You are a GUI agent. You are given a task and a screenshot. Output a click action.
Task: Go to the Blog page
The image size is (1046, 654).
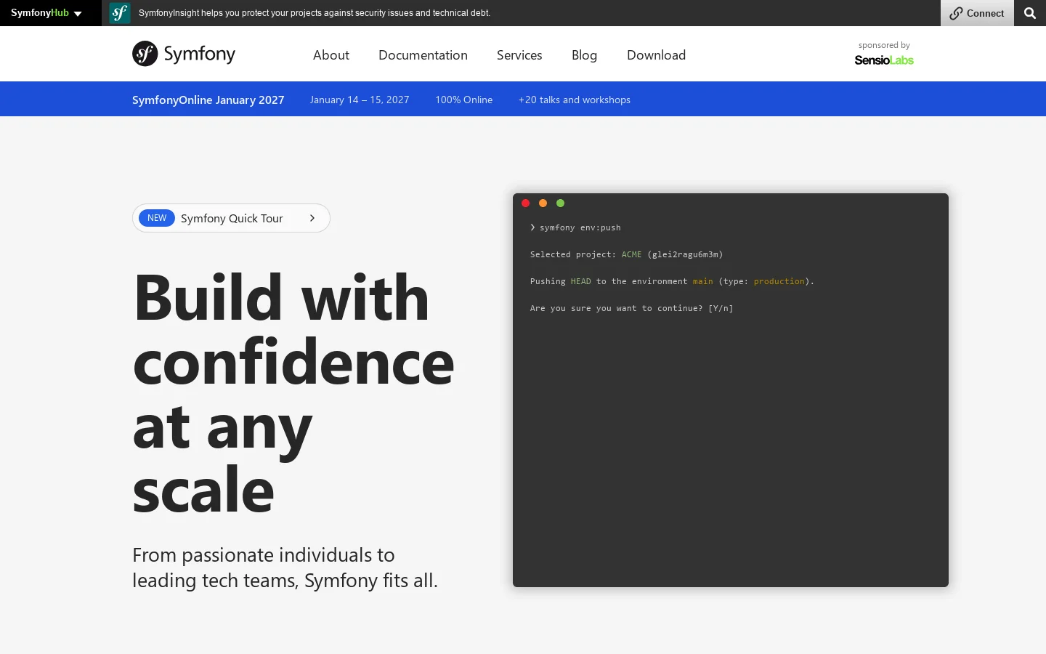pos(585,55)
